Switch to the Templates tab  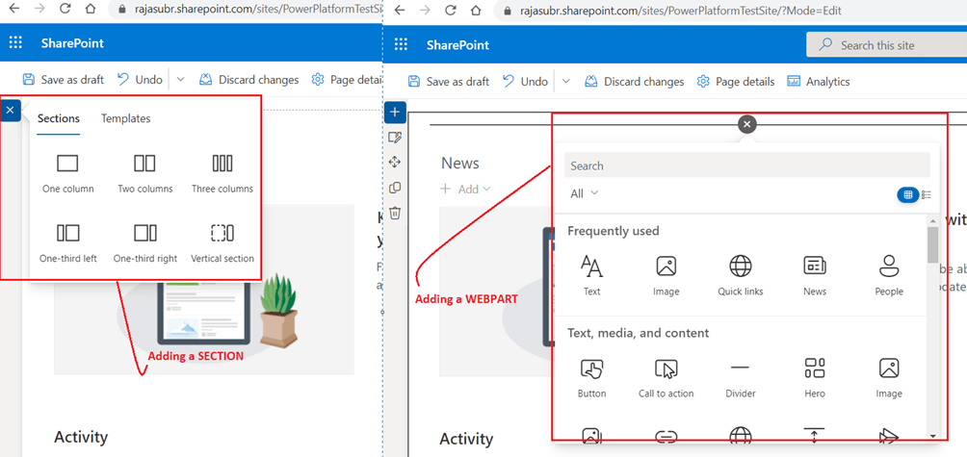tap(126, 118)
